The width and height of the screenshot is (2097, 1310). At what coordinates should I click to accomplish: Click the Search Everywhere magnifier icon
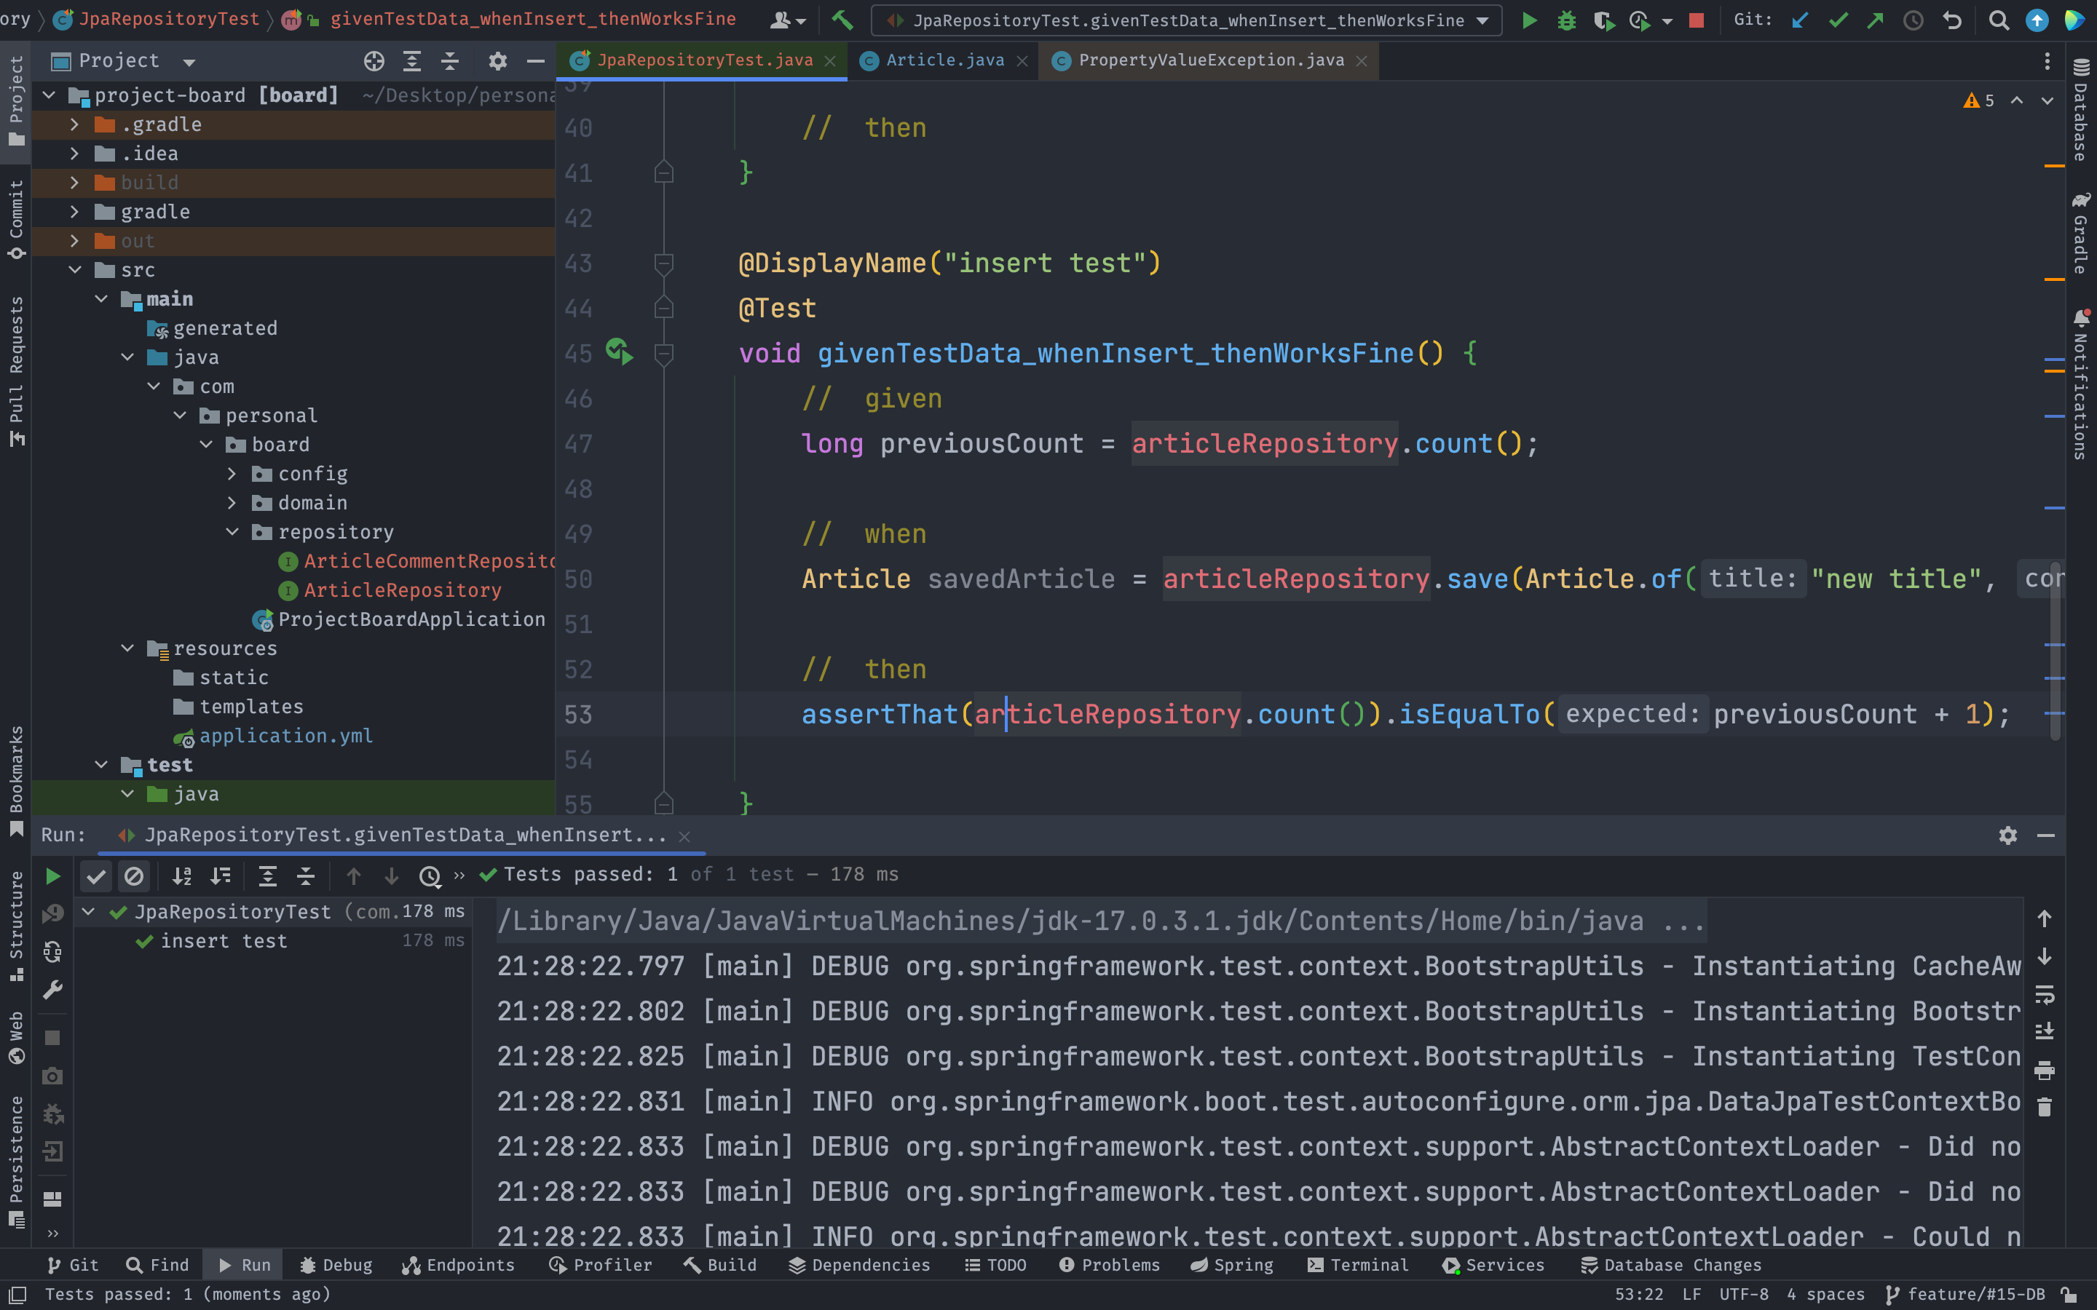(x=1998, y=20)
